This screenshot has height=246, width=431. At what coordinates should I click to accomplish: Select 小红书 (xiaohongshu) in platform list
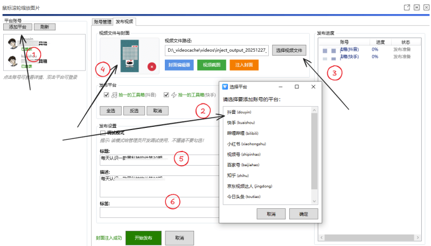(x=267, y=143)
